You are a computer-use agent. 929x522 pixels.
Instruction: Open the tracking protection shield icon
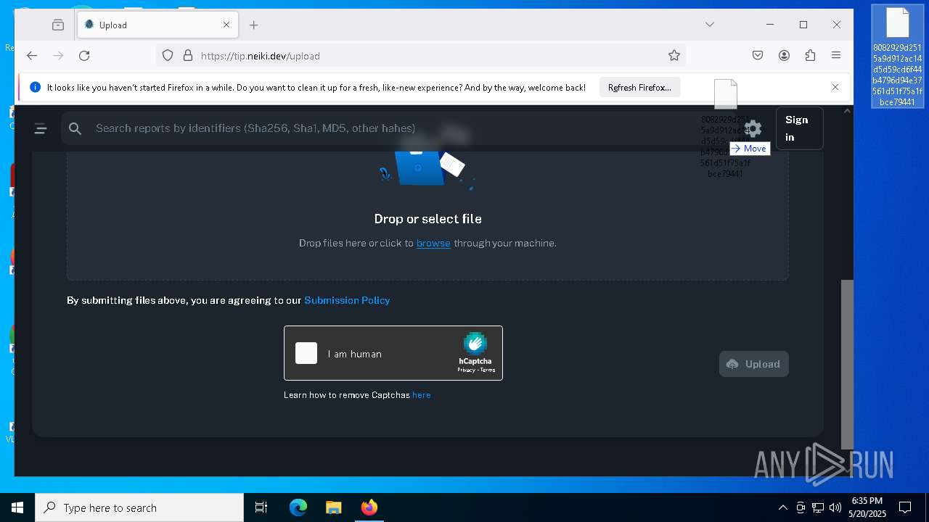[168, 56]
